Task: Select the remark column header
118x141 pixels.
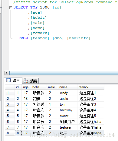Action: (91, 87)
